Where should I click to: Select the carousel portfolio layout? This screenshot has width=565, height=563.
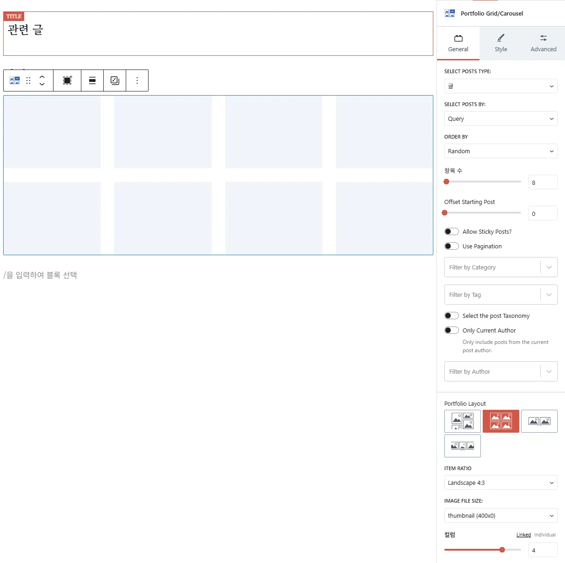[x=539, y=421]
